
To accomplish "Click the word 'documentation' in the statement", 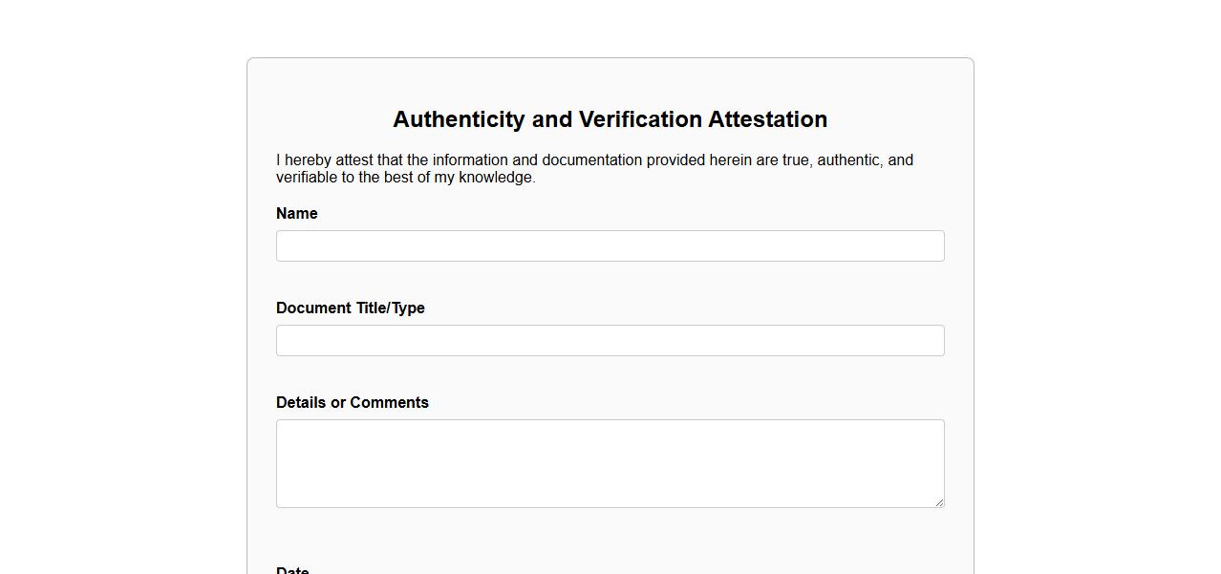I will coord(591,159).
